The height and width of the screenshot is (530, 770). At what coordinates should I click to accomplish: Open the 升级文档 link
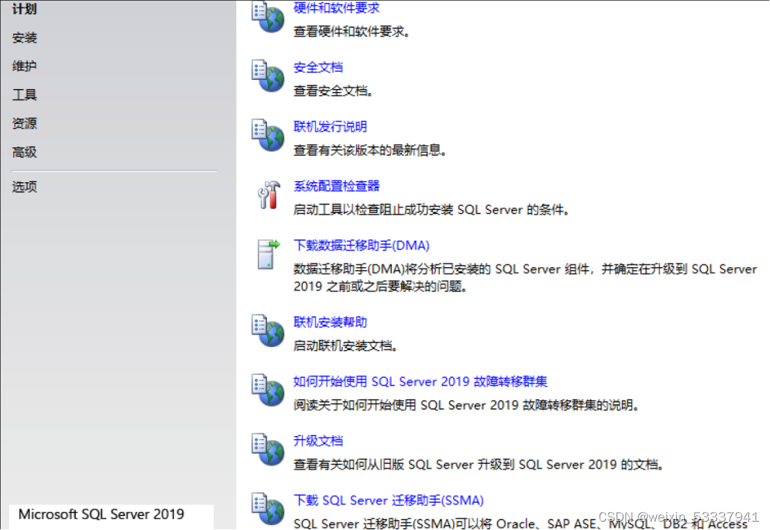tap(318, 441)
